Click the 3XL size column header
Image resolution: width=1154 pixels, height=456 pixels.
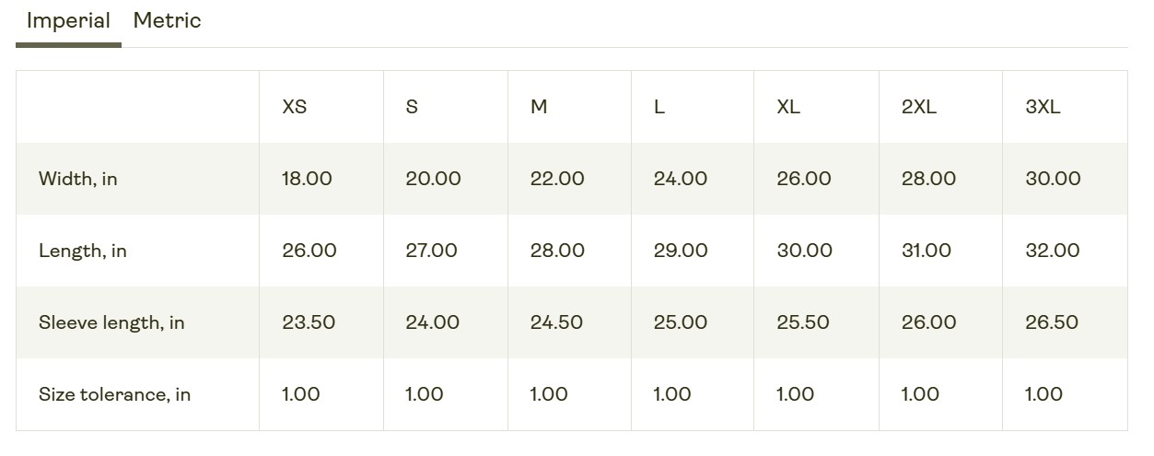click(1043, 107)
